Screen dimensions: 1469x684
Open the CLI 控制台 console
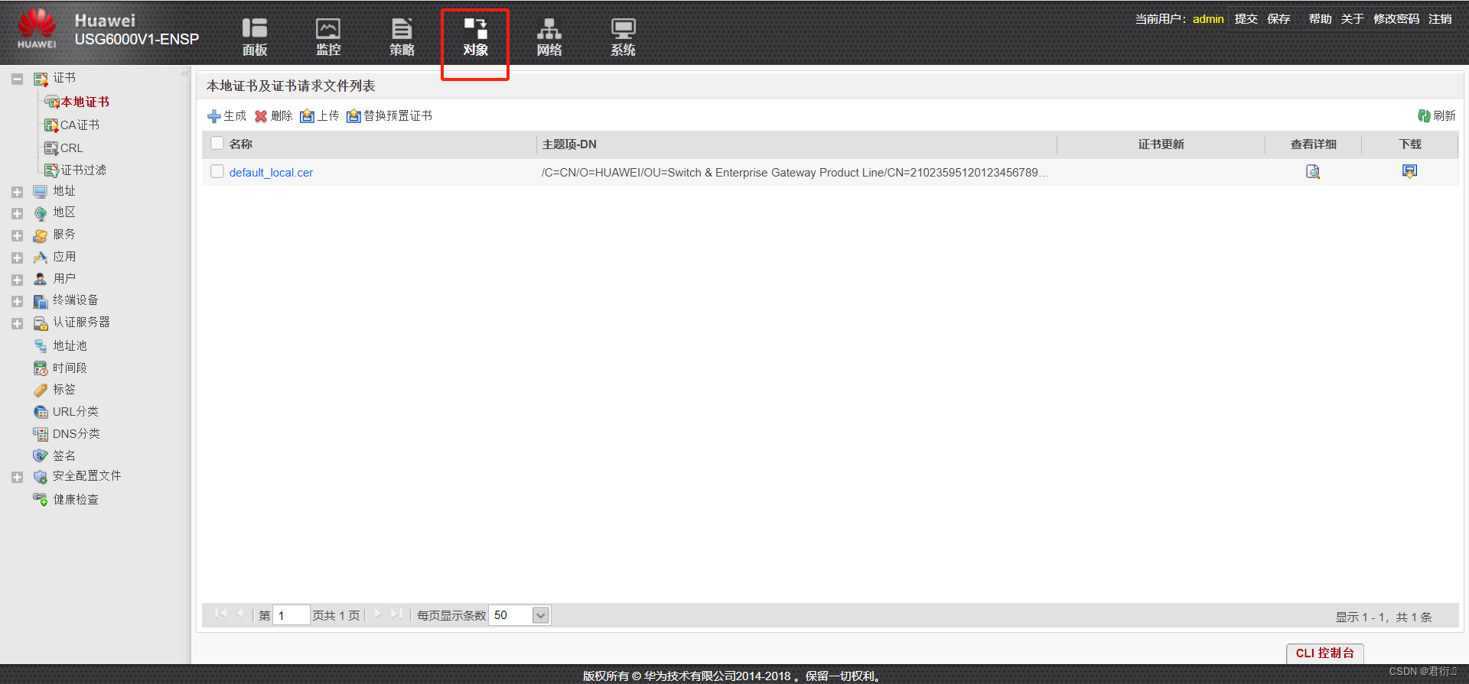pos(1325,653)
